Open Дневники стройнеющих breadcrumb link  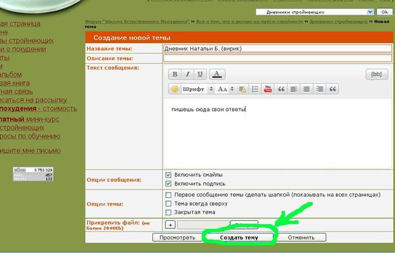(339, 22)
